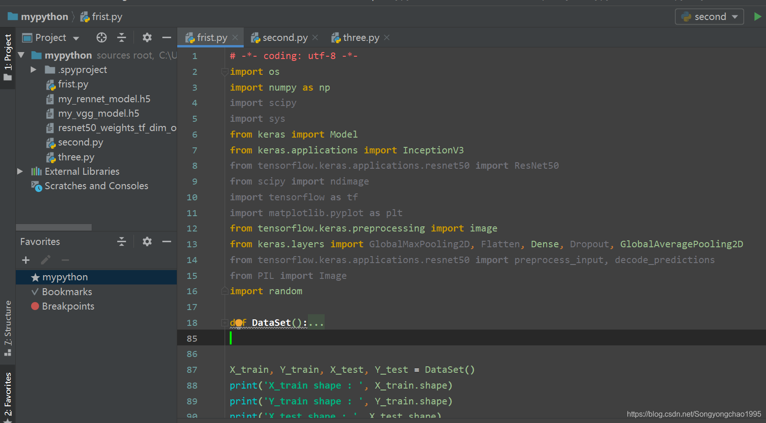Click 'InceptionV3' import text
The image size is (766, 423).
coord(433,150)
